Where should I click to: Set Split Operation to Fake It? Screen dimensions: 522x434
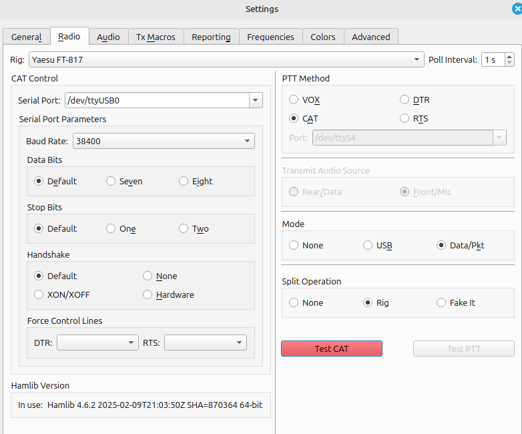tap(456, 302)
